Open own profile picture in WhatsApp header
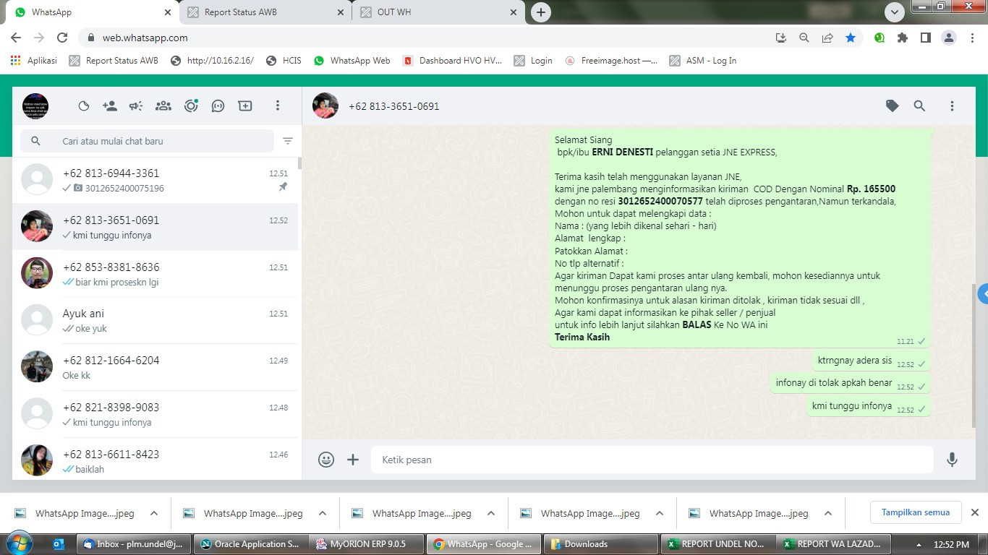This screenshot has width=988, height=555. point(35,106)
